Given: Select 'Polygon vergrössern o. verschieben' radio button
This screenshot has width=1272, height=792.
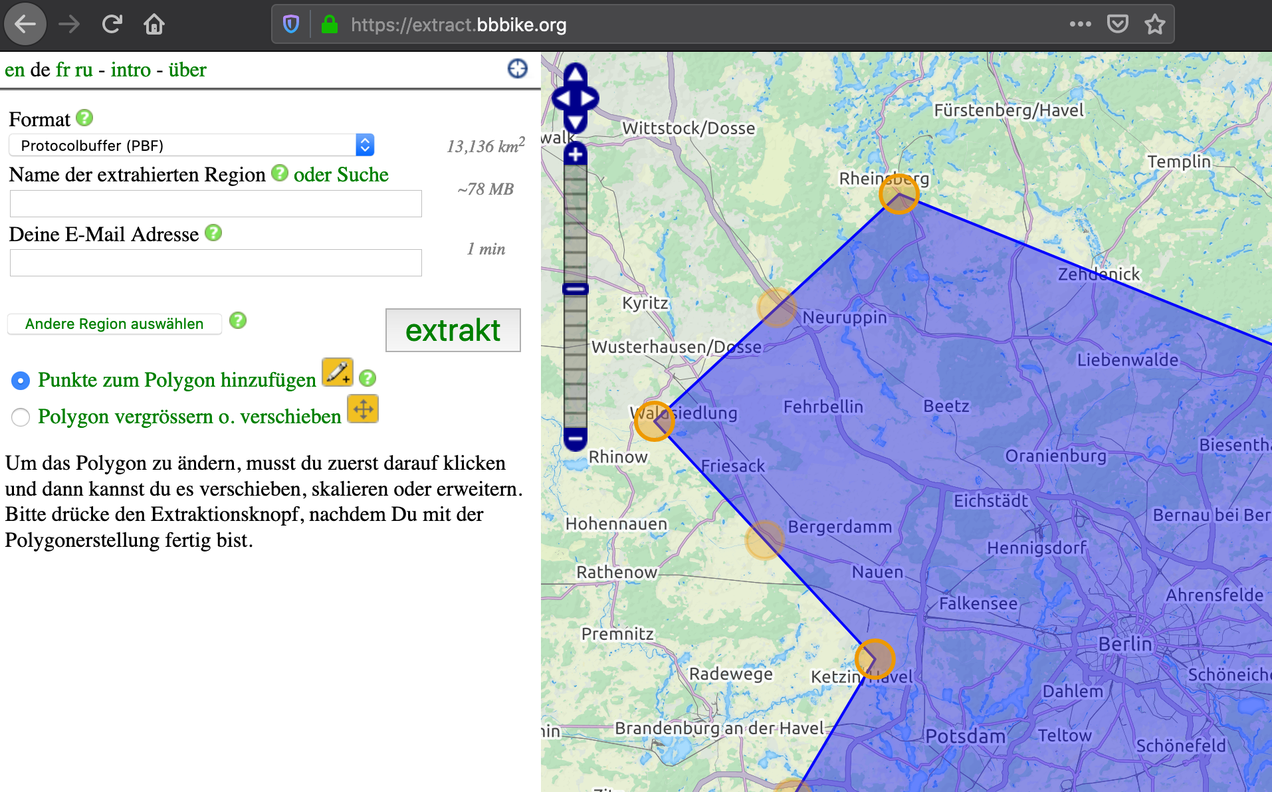Looking at the screenshot, I should coord(21,417).
